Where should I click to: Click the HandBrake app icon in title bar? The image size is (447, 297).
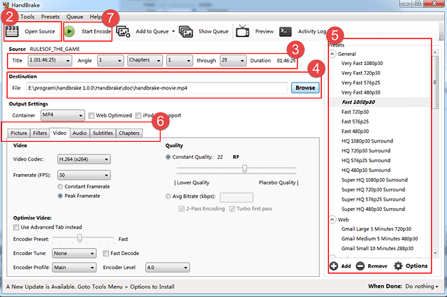(6, 5)
